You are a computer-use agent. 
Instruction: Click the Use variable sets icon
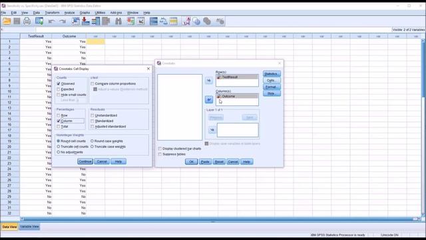pos(196,21)
